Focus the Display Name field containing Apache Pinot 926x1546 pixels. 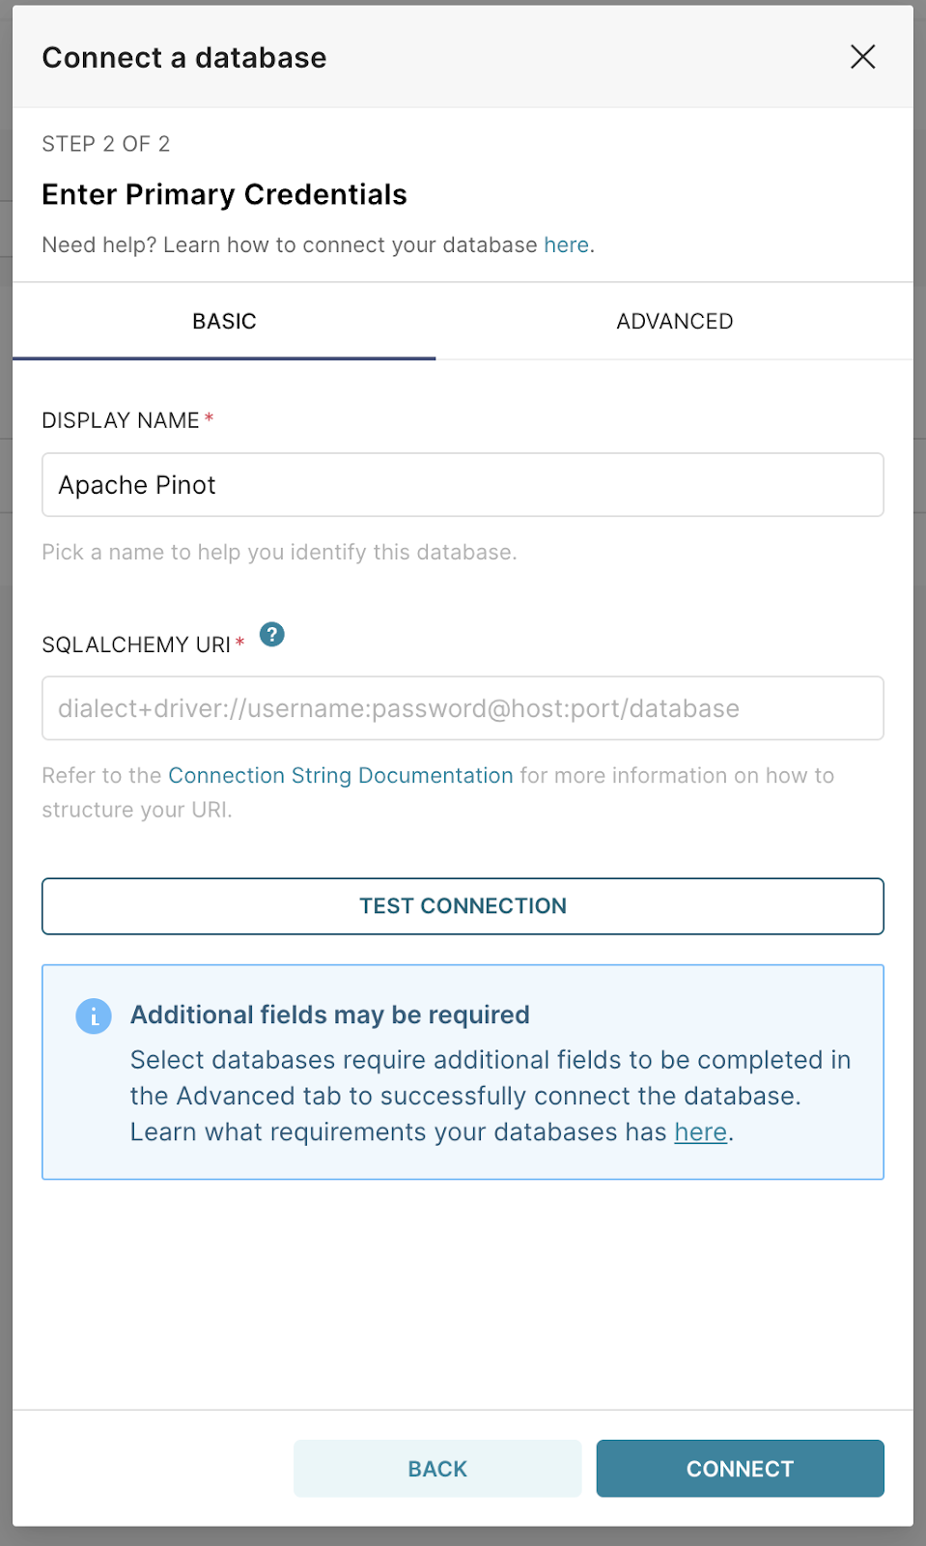coord(463,485)
